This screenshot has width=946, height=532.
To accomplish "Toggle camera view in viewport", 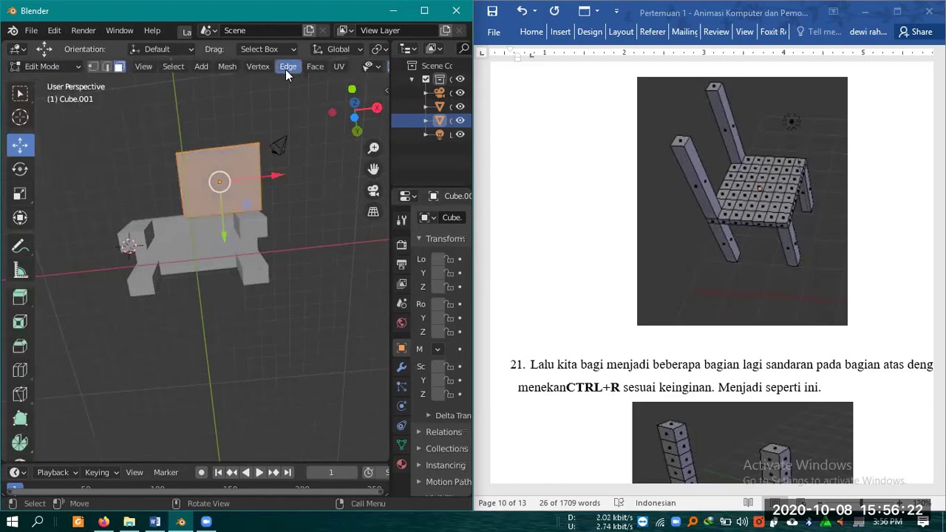I will click(x=374, y=191).
